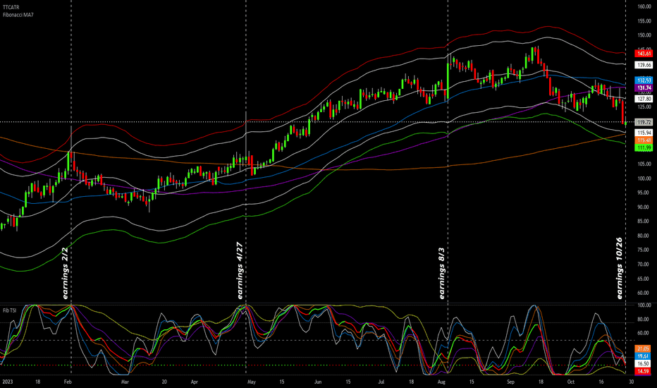Select the 150.00 price axis value
Viewport: 657px width, 388px height.
coord(644,35)
